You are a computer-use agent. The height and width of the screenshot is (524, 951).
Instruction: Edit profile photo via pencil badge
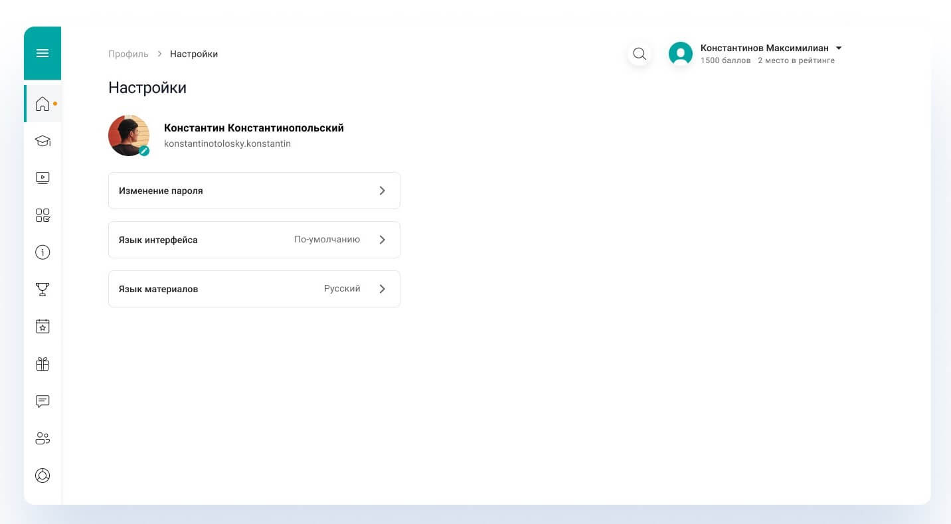tap(144, 151)
